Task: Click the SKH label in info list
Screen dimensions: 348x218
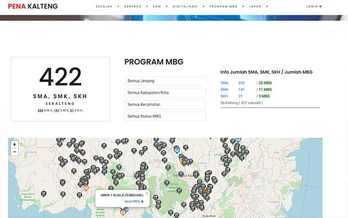Action: pyautogui.click(x=224, y=96)
